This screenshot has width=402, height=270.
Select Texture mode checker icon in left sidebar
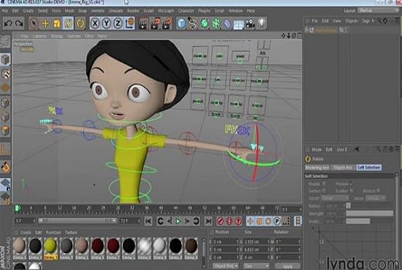(x=5, y=74)
